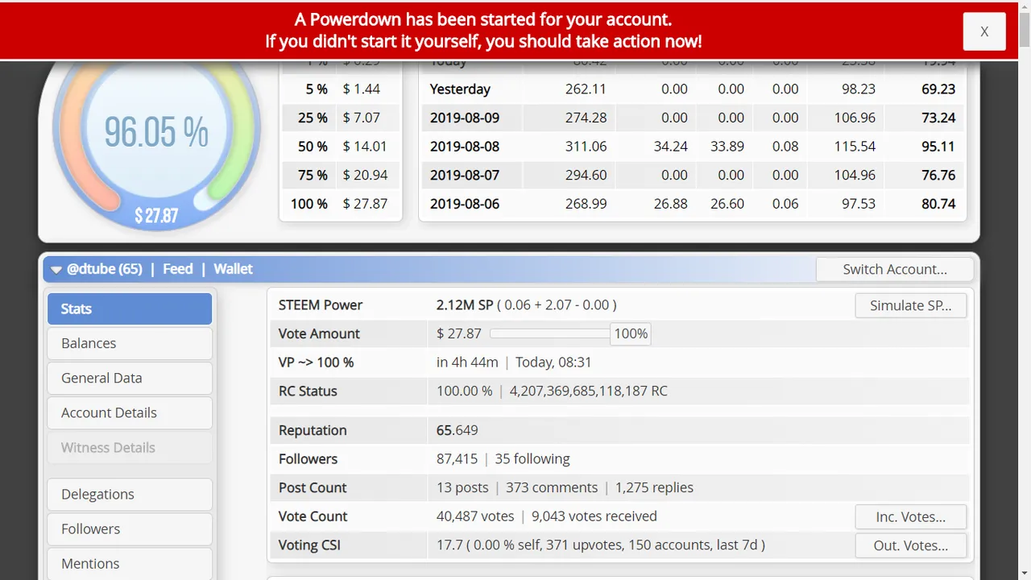Screen dimensions: 1031x580
Task: Click the 25 % vote weight row
Action: point(340,118)
